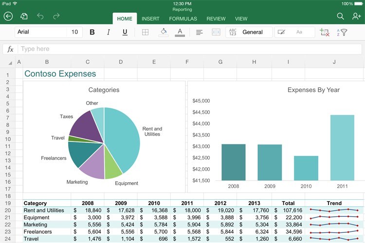This screenshot has width=365, height=243.
Task: Select the 6,324 Freelancers 2013 cell
Action: tap(254, 232)
